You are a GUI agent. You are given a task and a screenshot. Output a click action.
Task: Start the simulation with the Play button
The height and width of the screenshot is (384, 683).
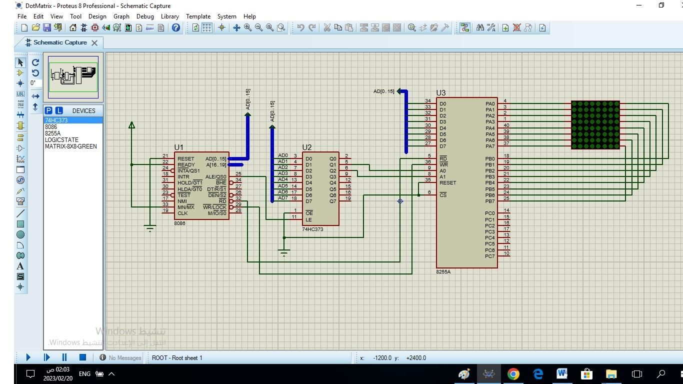point(28,357)
